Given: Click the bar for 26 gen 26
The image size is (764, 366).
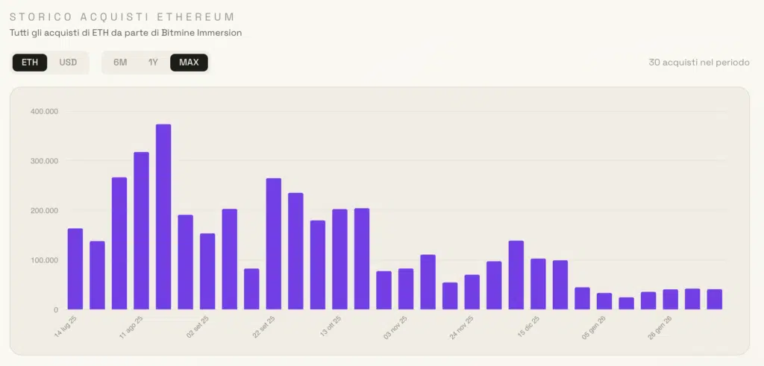Looking at the screenshot, I should pos(671,300).
